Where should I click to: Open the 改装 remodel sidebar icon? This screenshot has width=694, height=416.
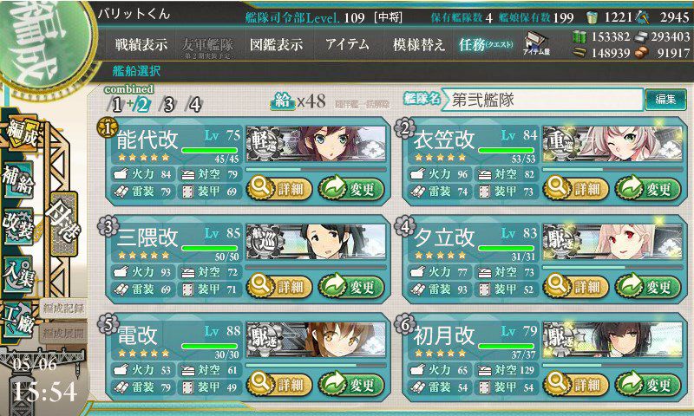[17, 226]
